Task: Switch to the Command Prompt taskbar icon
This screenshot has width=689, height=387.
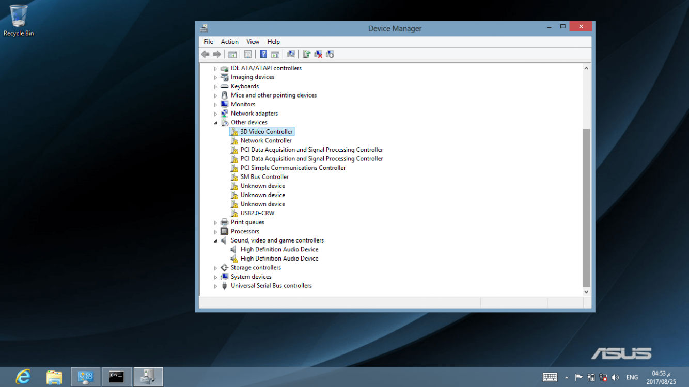Action: (x=117, y=377)
